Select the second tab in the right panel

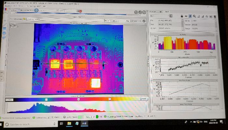click(160, 12)
